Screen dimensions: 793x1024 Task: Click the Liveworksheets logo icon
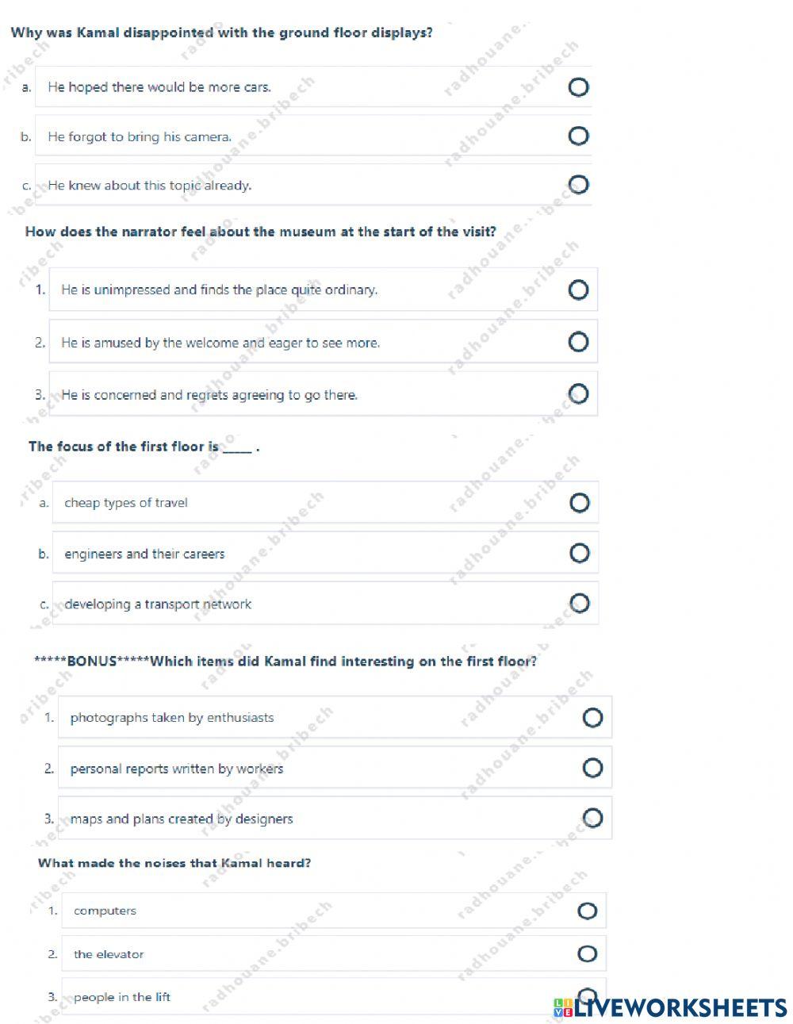point(562,1007)
